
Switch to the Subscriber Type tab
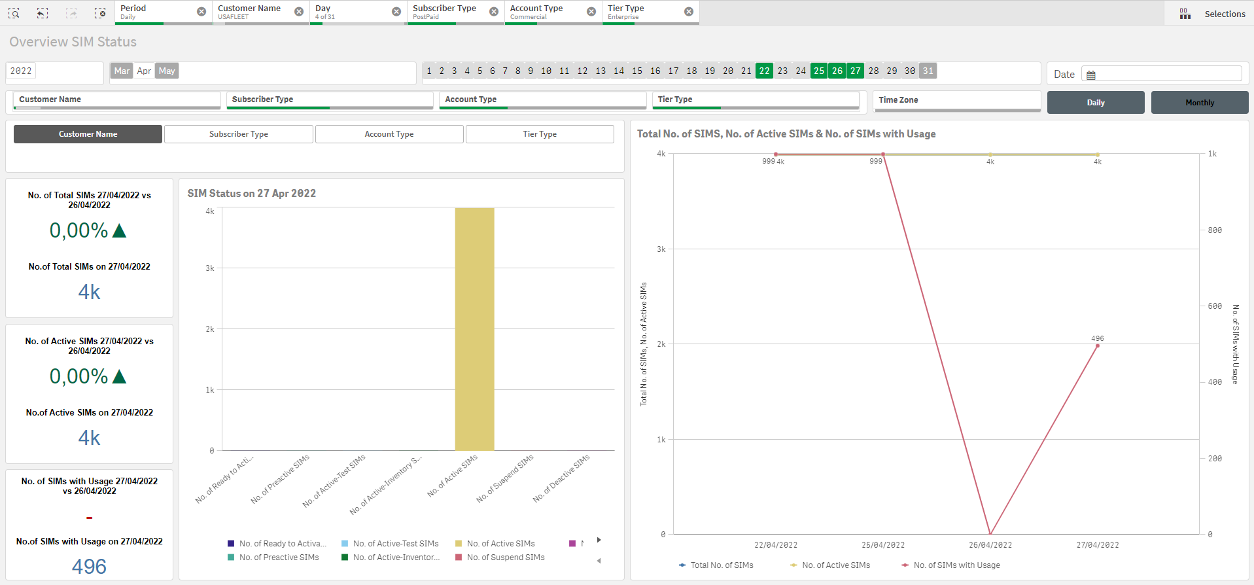click(x=239, y=134)
